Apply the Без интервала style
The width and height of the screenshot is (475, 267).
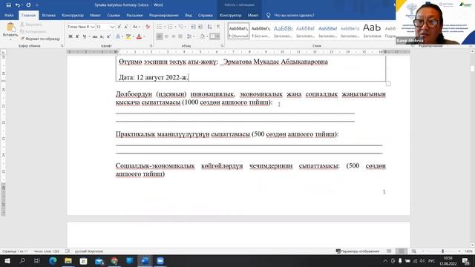point(261,31)
